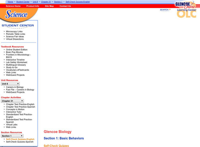
Task: Open WebQuest Projects under Textbook Resources
Action: click(15, 75)
